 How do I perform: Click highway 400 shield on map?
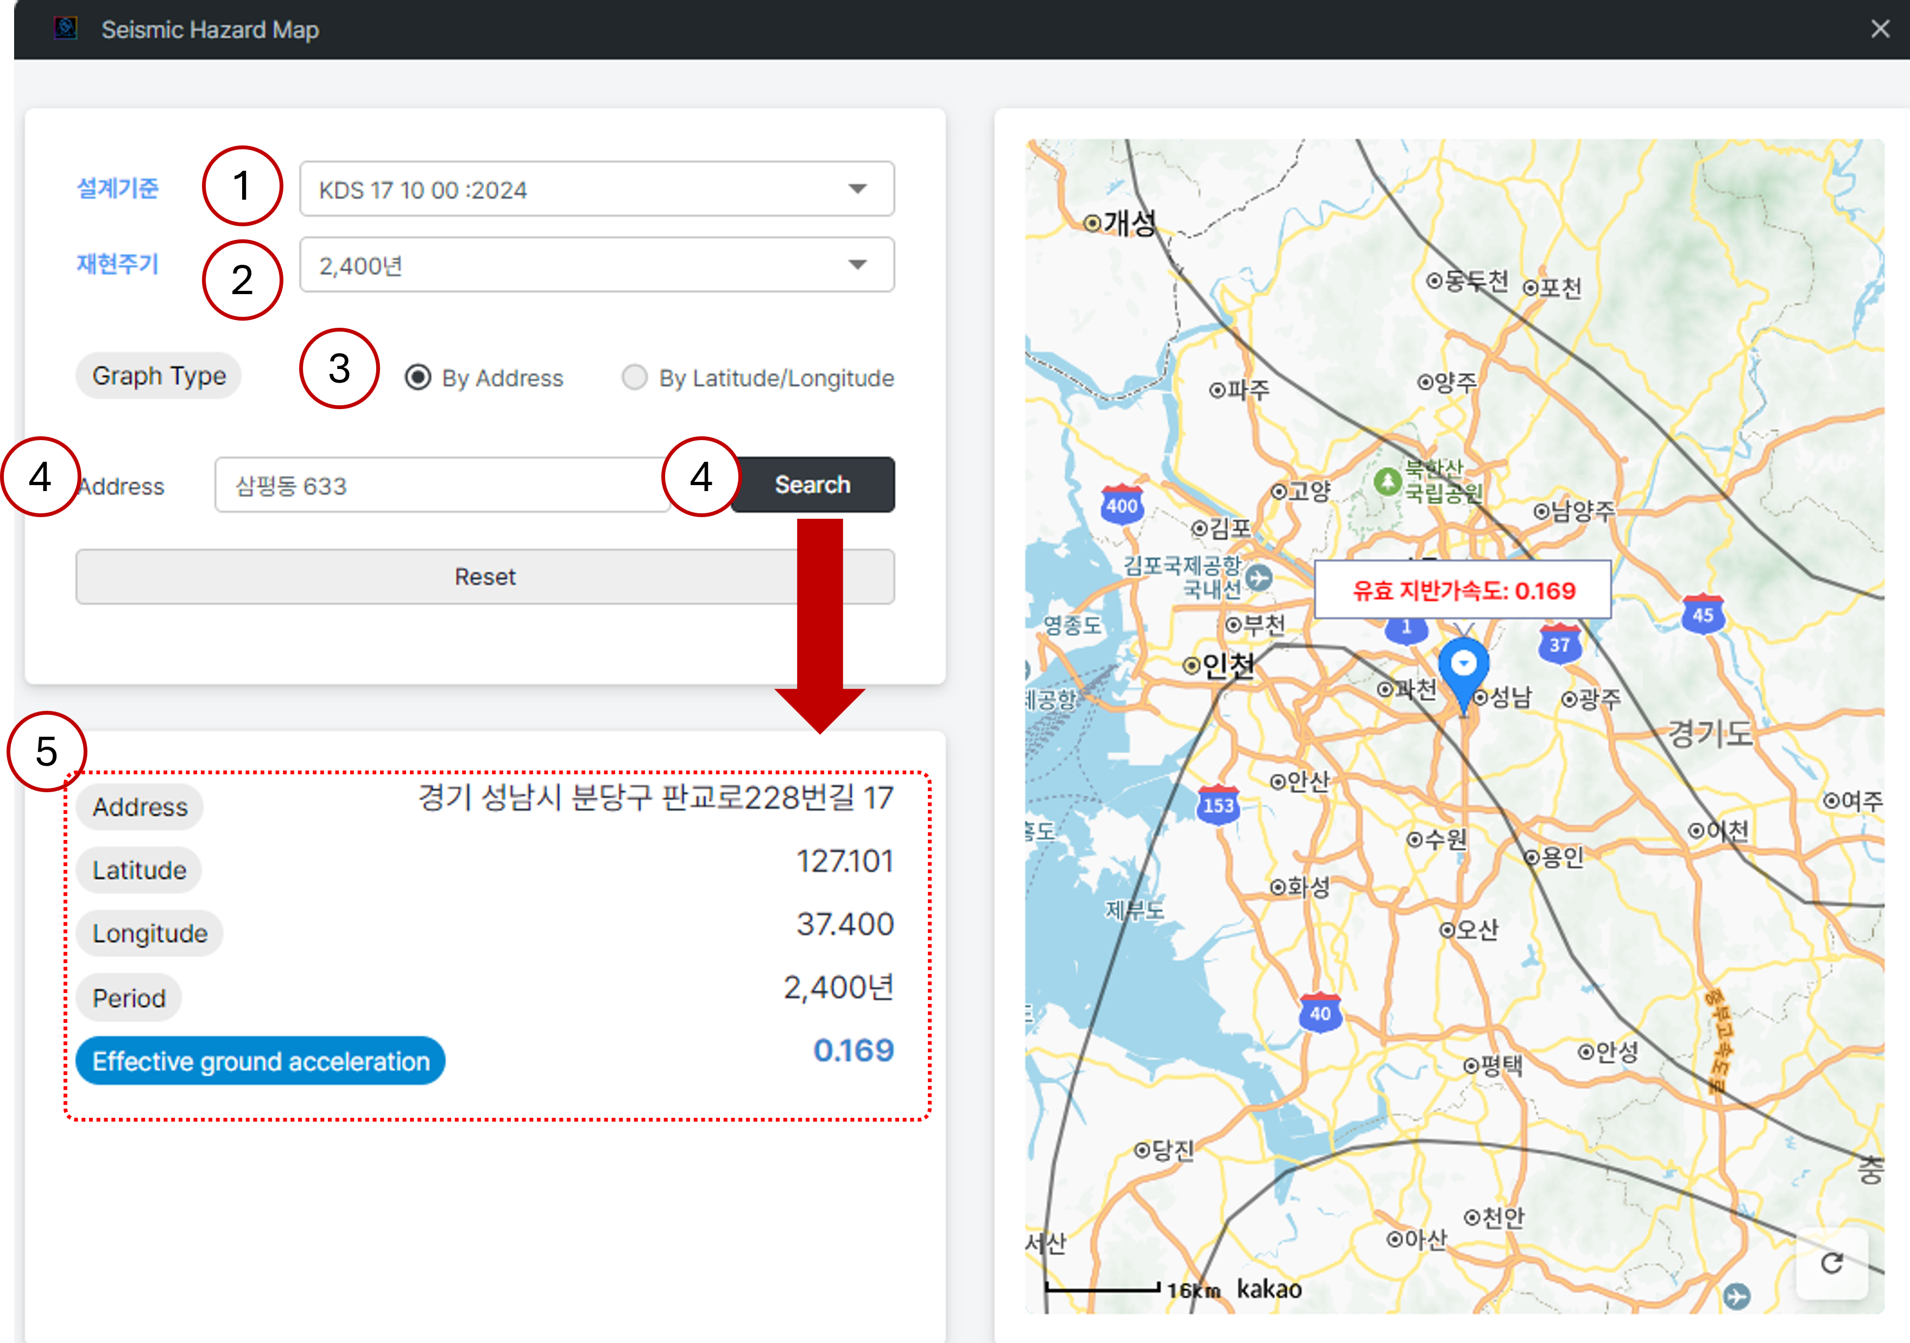click(1121, 504)
